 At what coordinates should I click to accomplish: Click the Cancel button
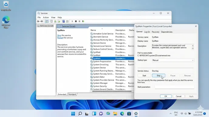(179, 96)
